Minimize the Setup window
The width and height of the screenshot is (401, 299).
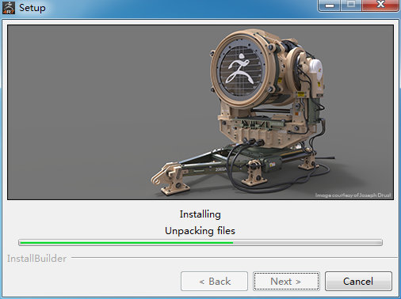(329, 6)
